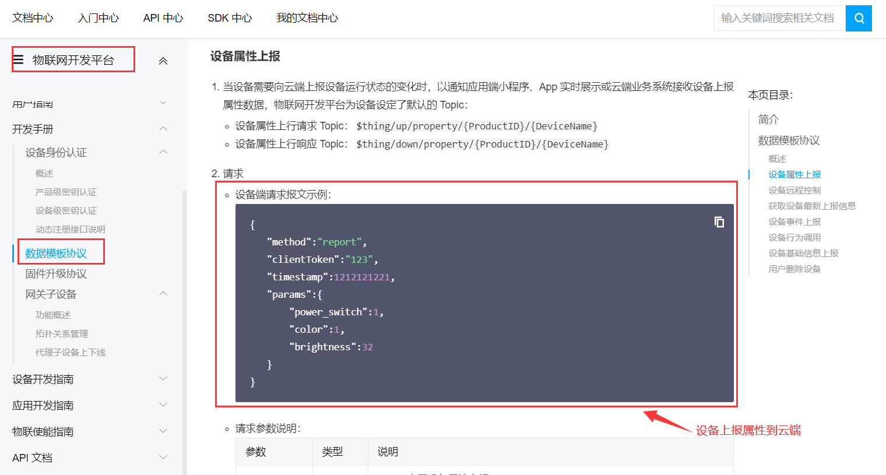
Task: Expand the 应用开发指南 section chevron
Action: pos(163,405)
